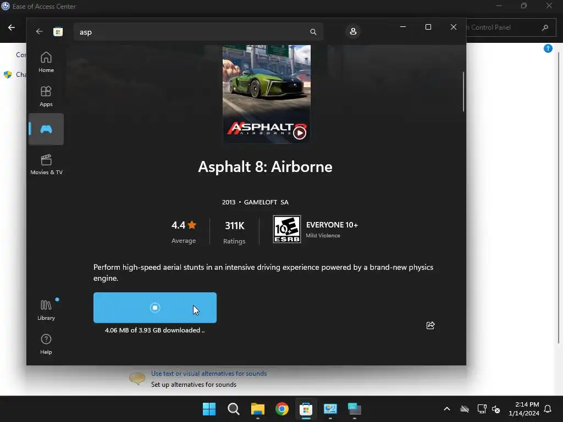
Task: Open the Windows Start menu
Action: [209, 409]
